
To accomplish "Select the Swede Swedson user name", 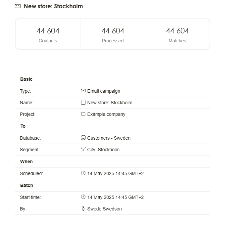I will [104, 209].
